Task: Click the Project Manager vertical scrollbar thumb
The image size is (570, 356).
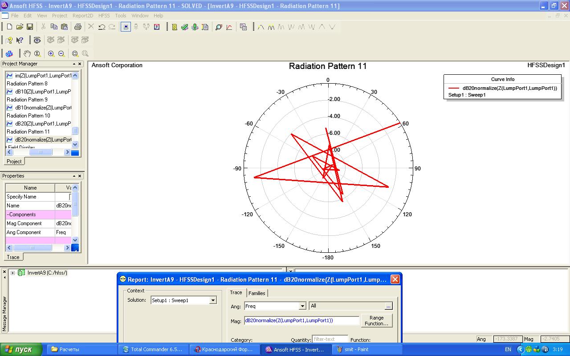Action: click(x=75, y=131)
